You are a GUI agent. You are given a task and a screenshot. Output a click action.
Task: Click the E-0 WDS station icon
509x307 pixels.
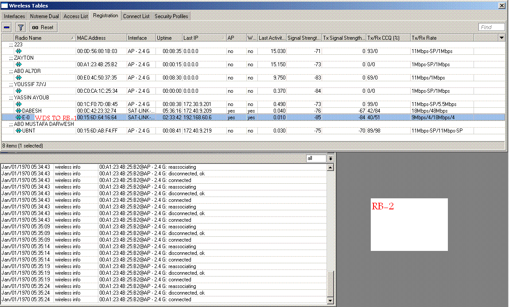coord(19,117)
